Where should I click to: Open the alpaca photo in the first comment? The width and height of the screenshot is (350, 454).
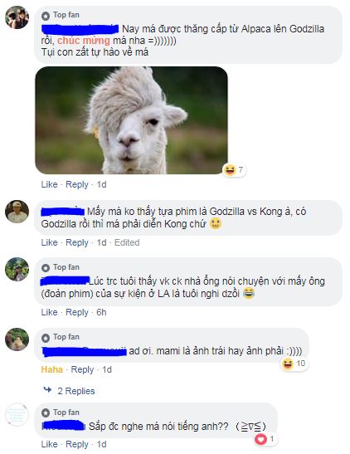tap(131, 120)
